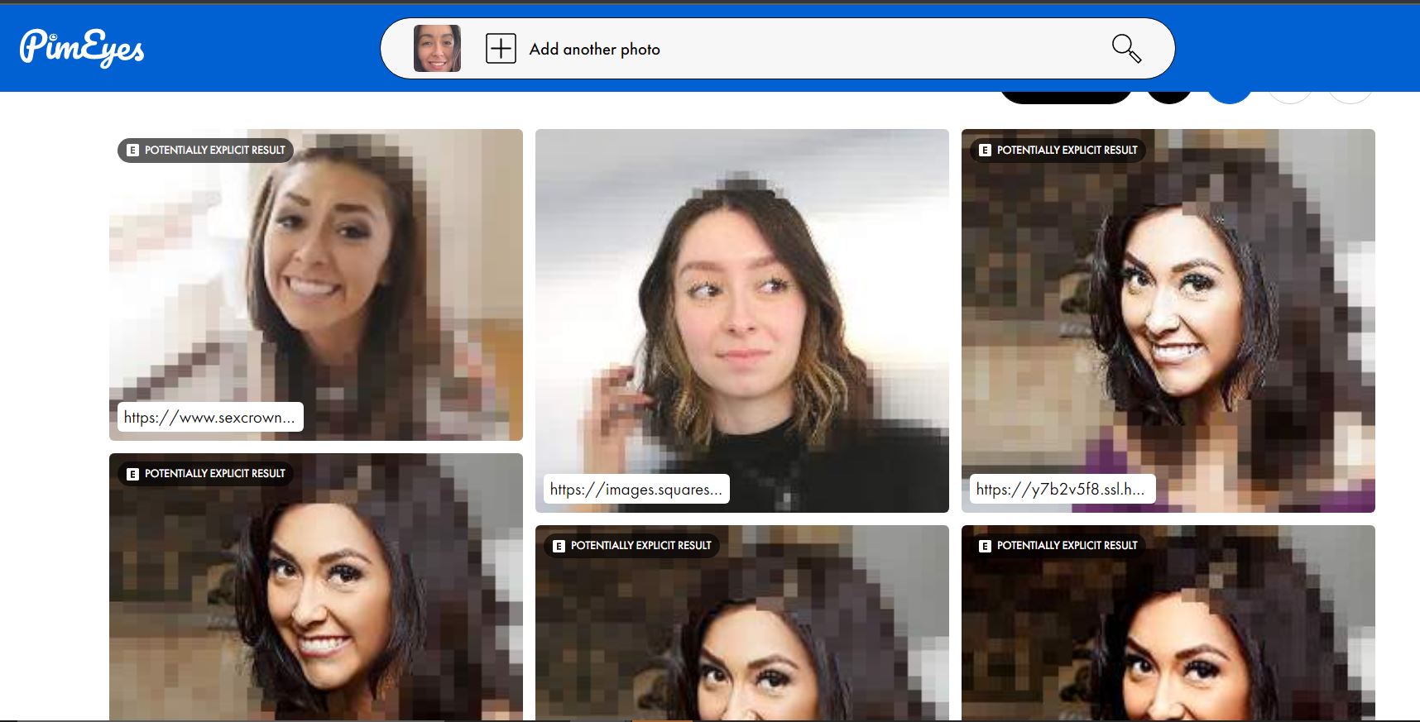Open the images.squares URL label
Viewport: 1420px width, 722px height.
tap(636, 490)
